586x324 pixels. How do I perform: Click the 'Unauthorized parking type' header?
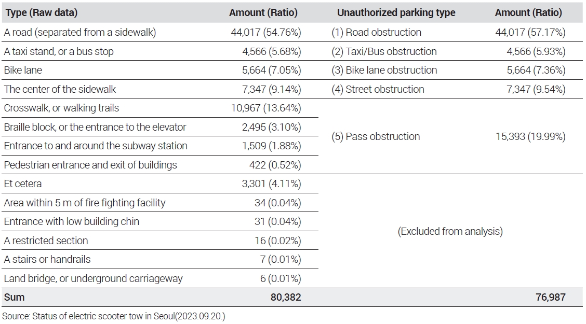(x=396, y=13)
